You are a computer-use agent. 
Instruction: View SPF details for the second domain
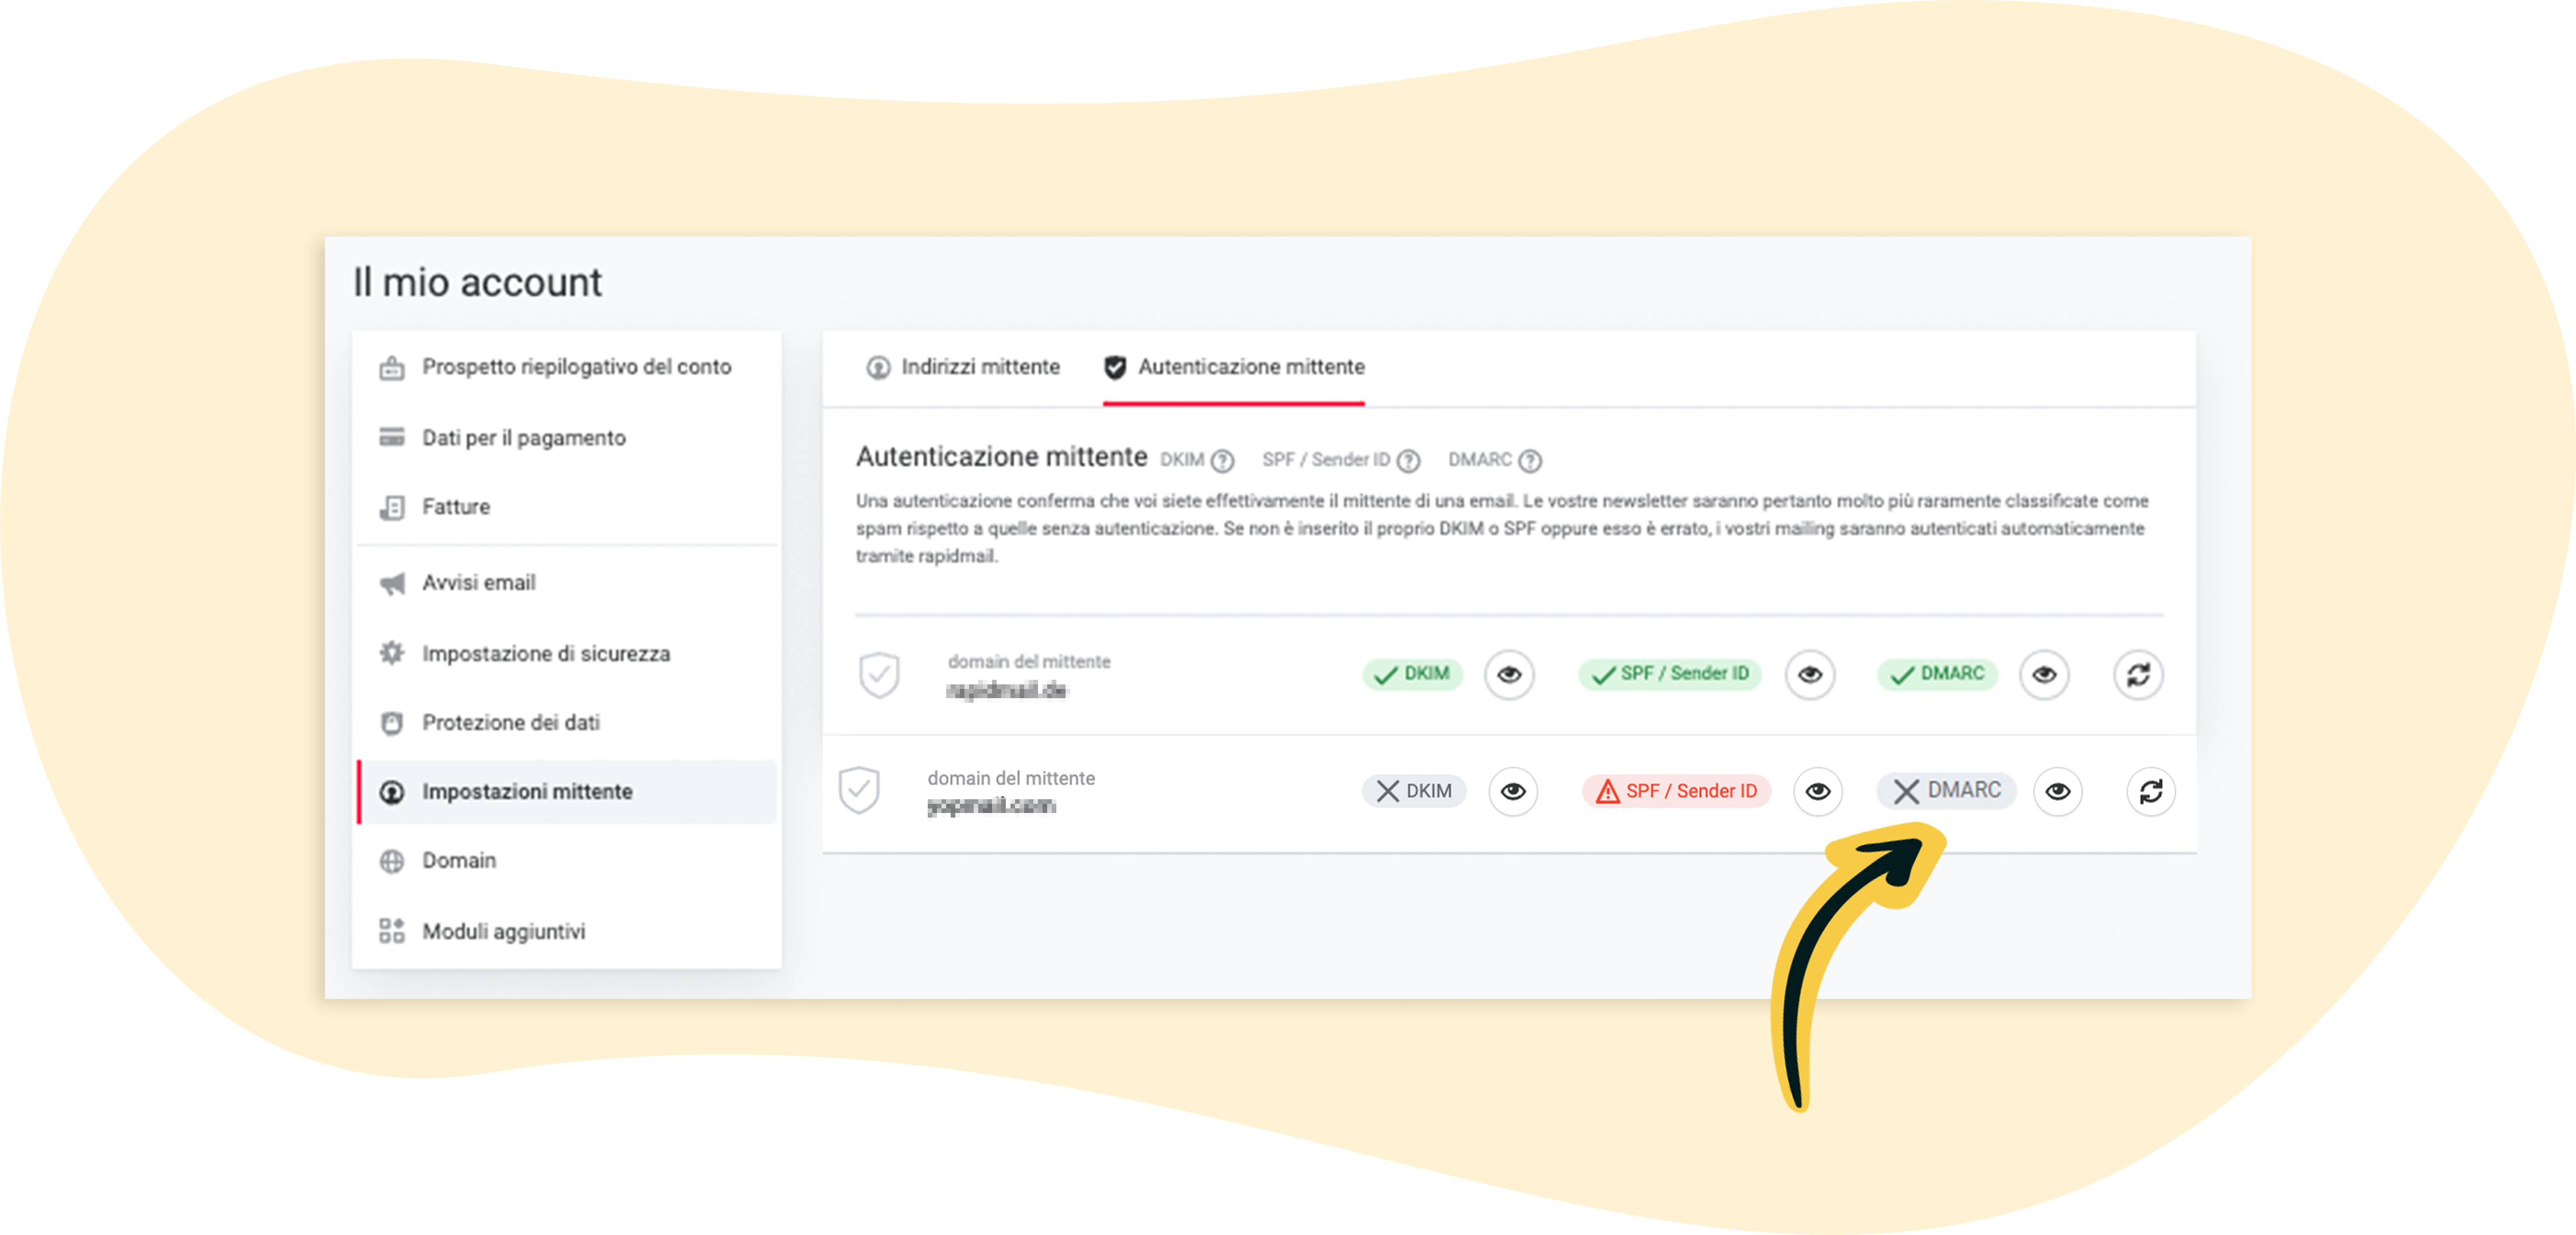(1817, 792)
